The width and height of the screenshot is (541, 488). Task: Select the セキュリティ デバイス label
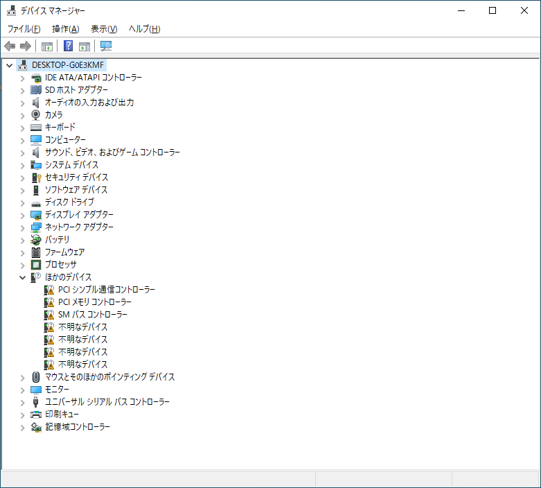pos(77,177)
